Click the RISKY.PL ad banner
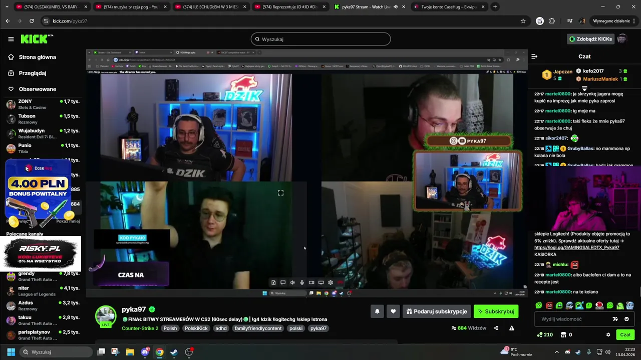The width and height of the screenshot is (641, 360). pyautogui.click(x=40, y=253)
